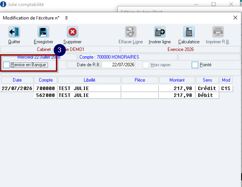
Task: Click the Compte column header
Action: point(46,80)
